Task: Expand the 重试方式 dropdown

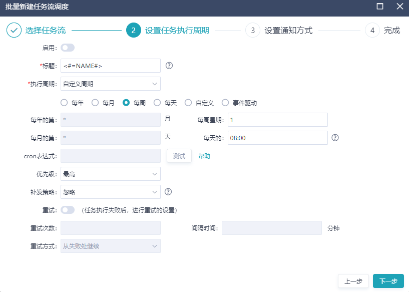Action: (110, 246)
